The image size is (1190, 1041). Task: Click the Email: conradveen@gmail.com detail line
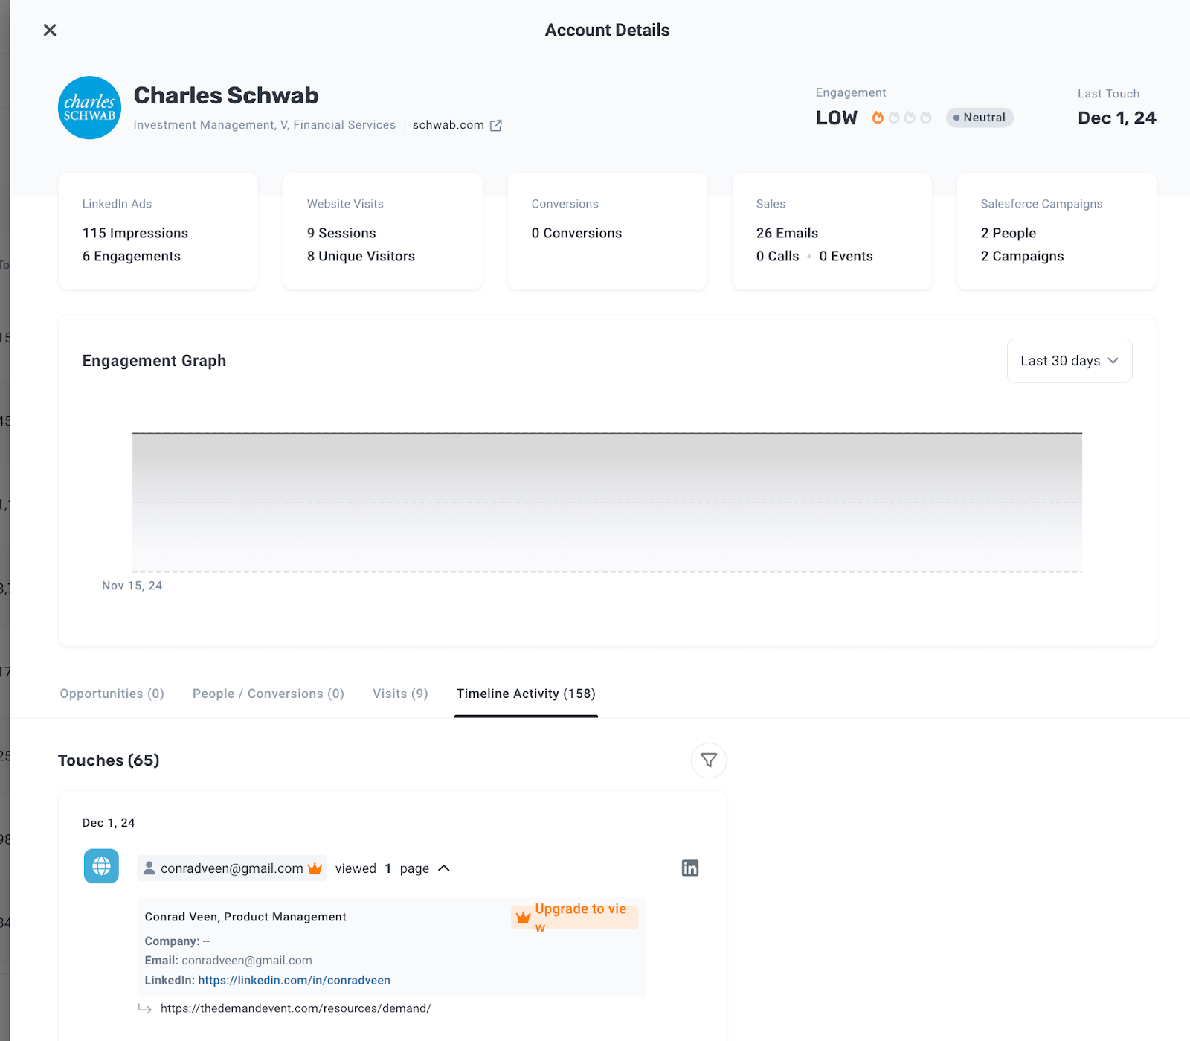coord(228,961)
